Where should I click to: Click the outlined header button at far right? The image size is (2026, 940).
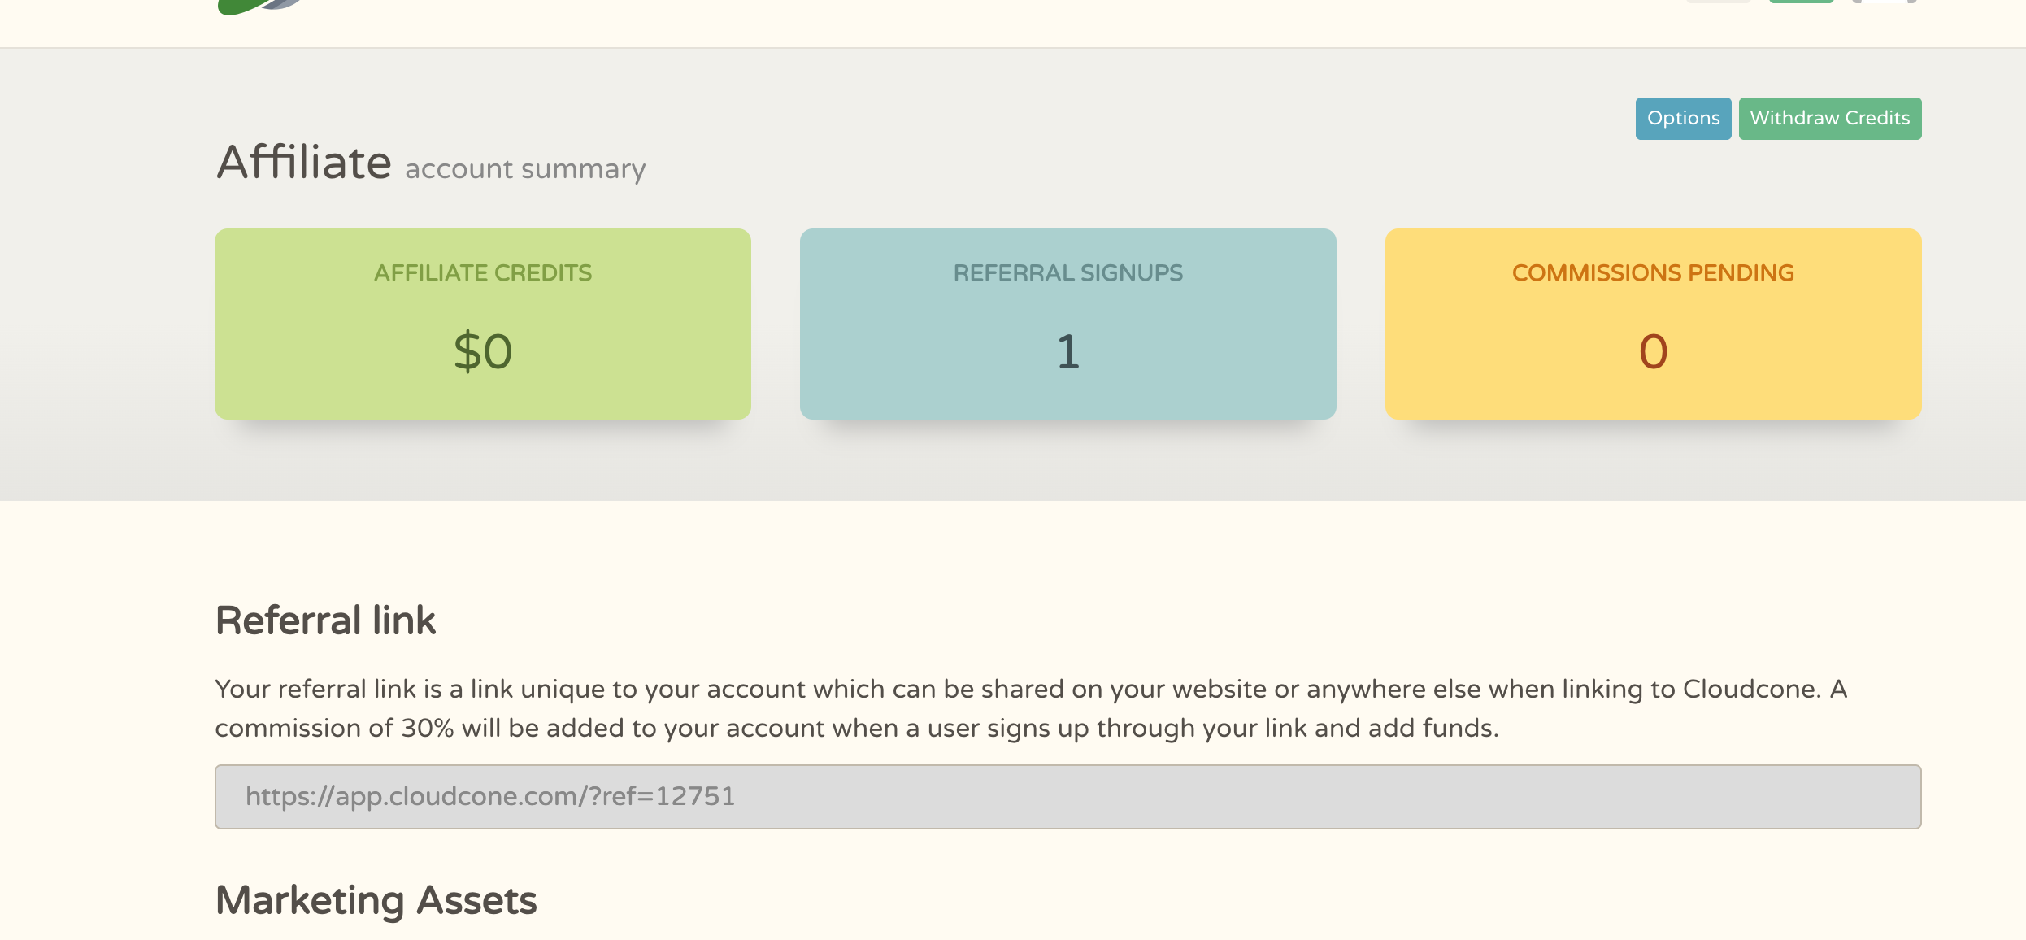click(1885, 2)
